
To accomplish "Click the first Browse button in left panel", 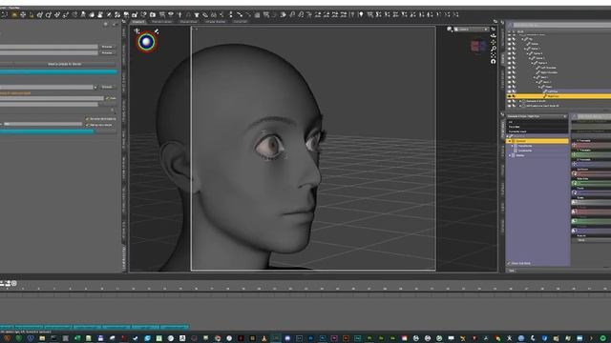I will [107, 47].
